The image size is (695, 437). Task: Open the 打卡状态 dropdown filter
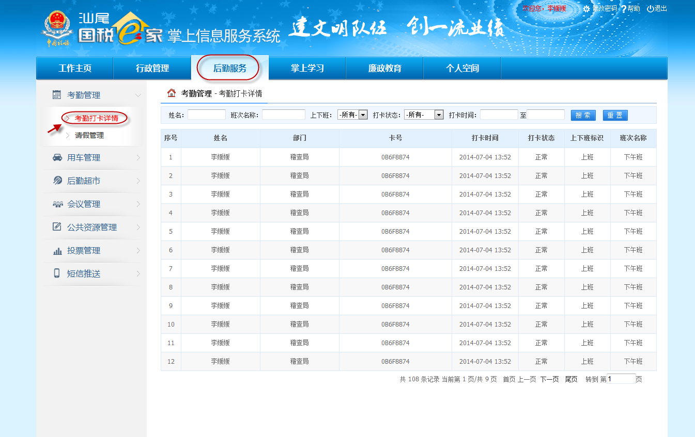tap(424, 115)
